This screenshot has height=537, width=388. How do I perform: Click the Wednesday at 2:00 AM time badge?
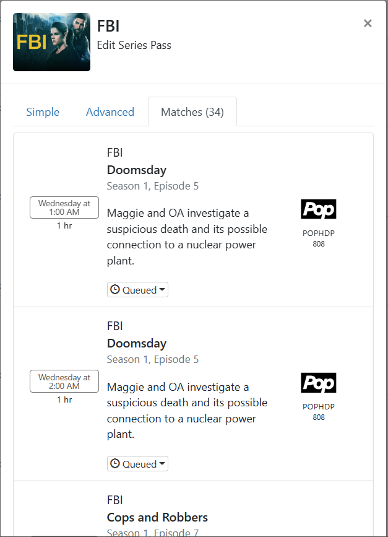point(64,382)
